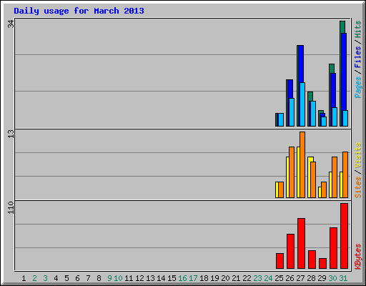Click the Sites legend label
This screenshot has height=286, width=366.
coord(357,187)
